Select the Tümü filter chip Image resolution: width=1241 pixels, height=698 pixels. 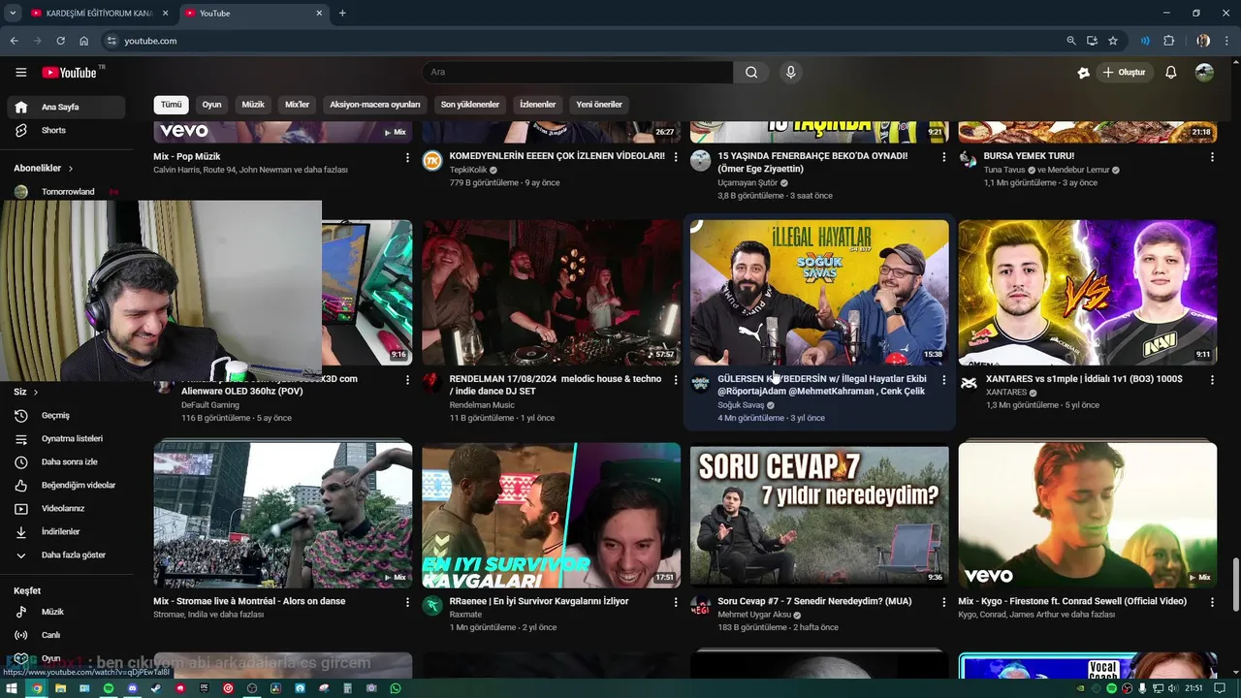171,105
